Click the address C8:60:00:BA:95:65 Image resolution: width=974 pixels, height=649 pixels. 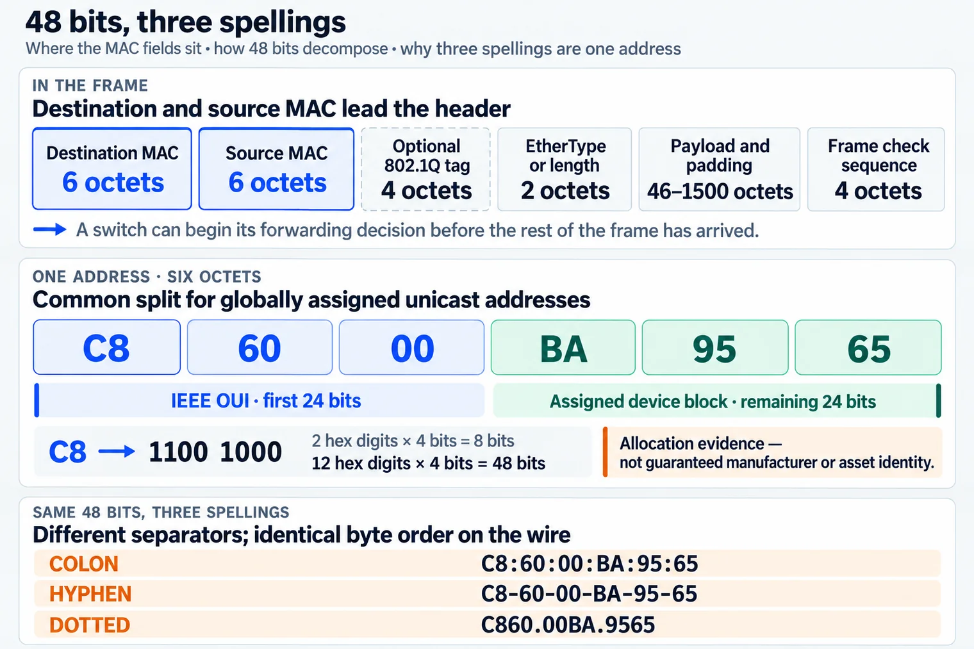pyautogui.click(x=590, y=564)
